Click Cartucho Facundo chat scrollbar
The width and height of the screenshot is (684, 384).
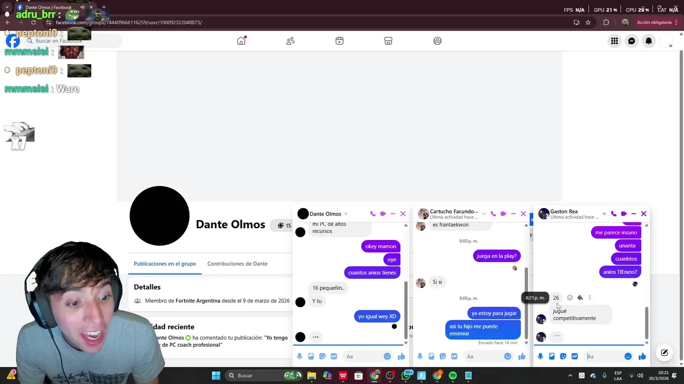click(526, 304)
